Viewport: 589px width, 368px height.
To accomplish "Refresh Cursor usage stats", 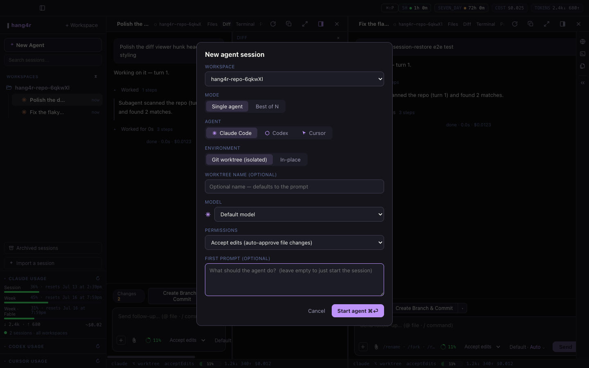I will coord(98,361).
